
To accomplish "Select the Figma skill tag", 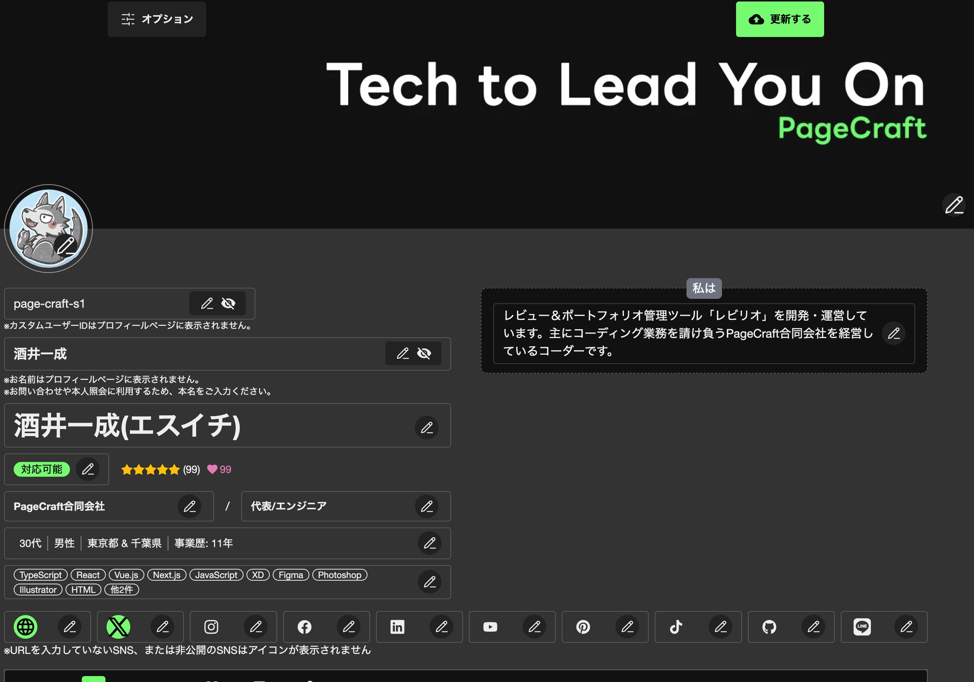I will click(290, 575).
